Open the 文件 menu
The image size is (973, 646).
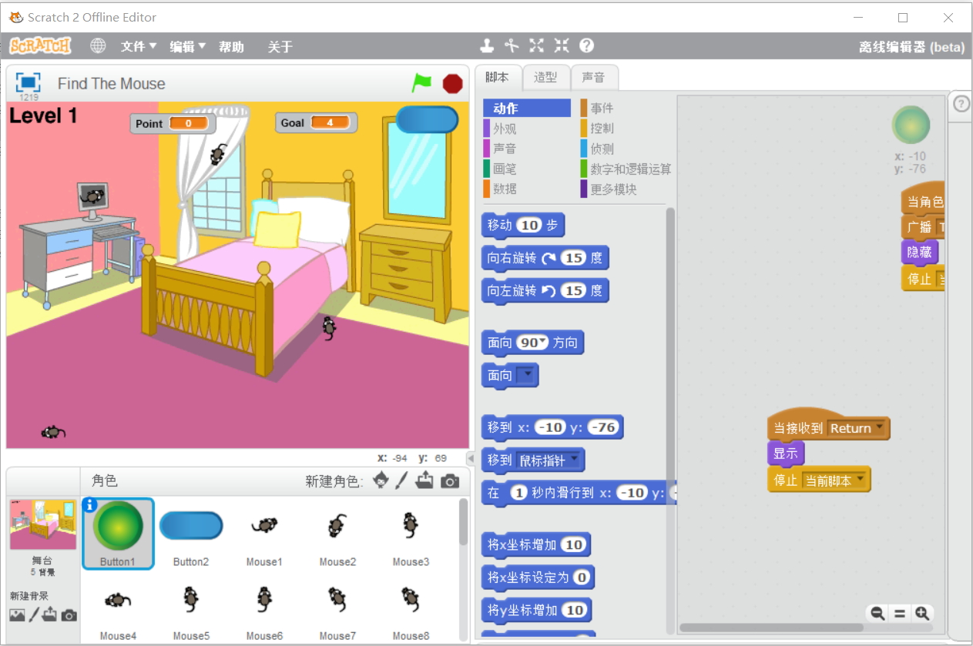tap(139, 47)
